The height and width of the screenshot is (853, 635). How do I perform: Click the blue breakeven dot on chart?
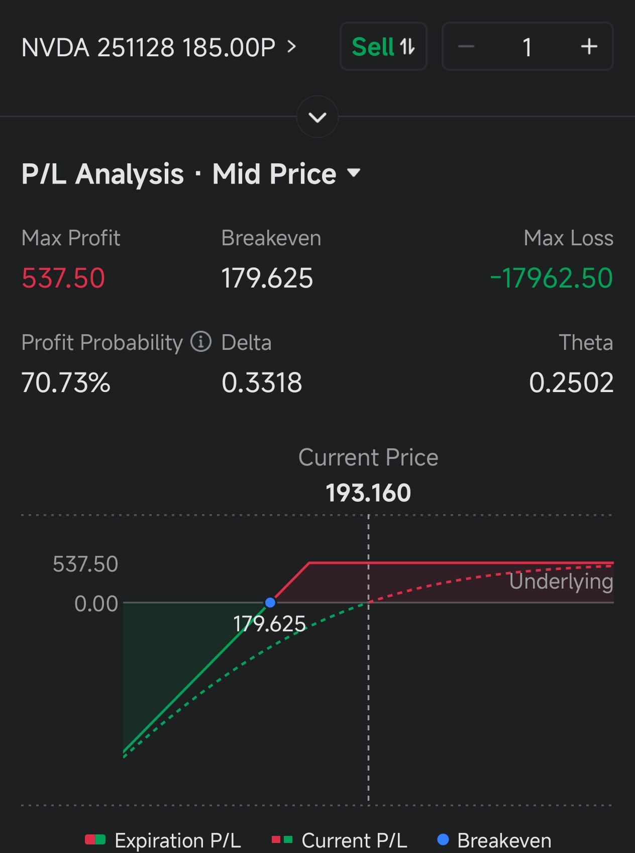coord(270,602)
